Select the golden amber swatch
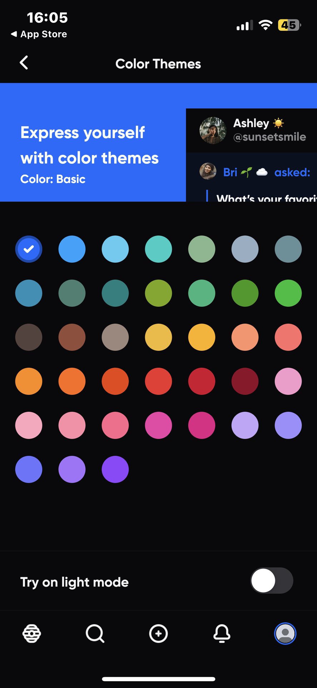Screen dimensions: 317x688 pyautogui.click(x=202, y=337)
